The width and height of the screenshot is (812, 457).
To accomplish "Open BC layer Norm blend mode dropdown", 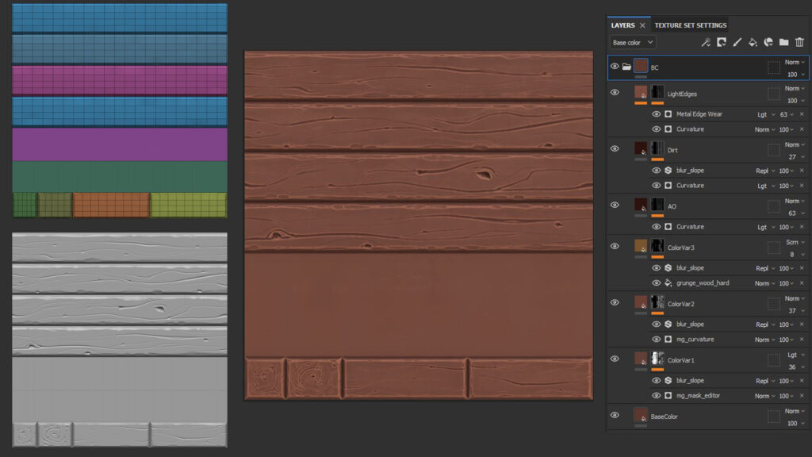I will 795,62.
